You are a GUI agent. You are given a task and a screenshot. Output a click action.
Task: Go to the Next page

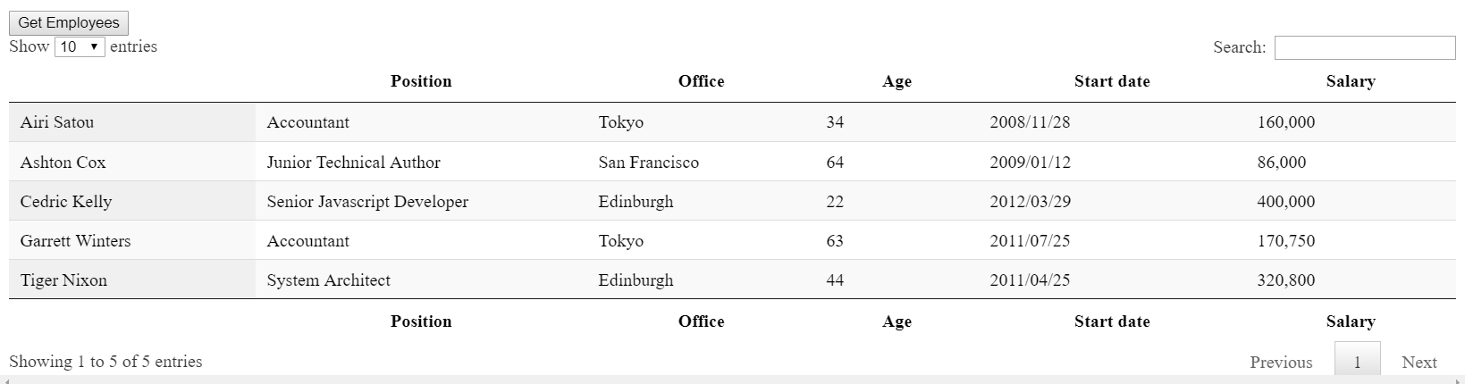point(1419,362)
